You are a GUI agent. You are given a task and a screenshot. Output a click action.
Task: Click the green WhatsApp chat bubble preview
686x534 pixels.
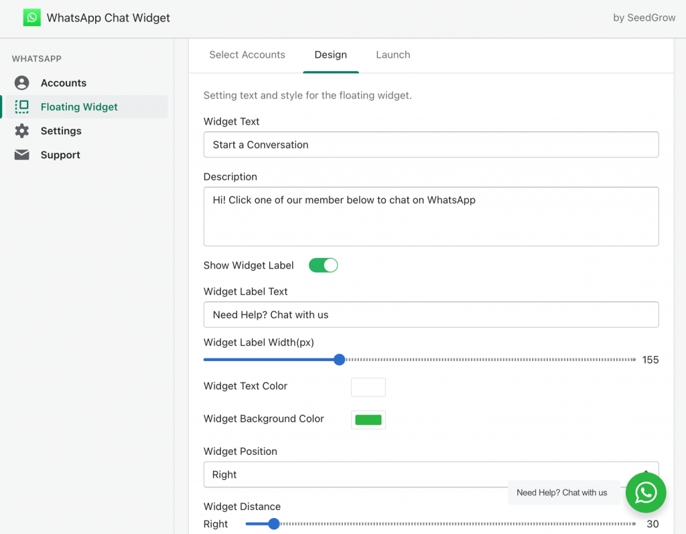645,492
